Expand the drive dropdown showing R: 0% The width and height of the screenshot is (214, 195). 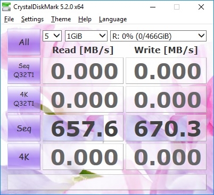pos(158,36)
